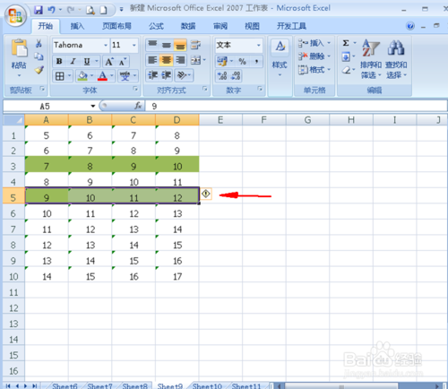This screenshot has height=389, width=448.
Task: Click the Format Painter brush icon
Action: tap(39, 70)
